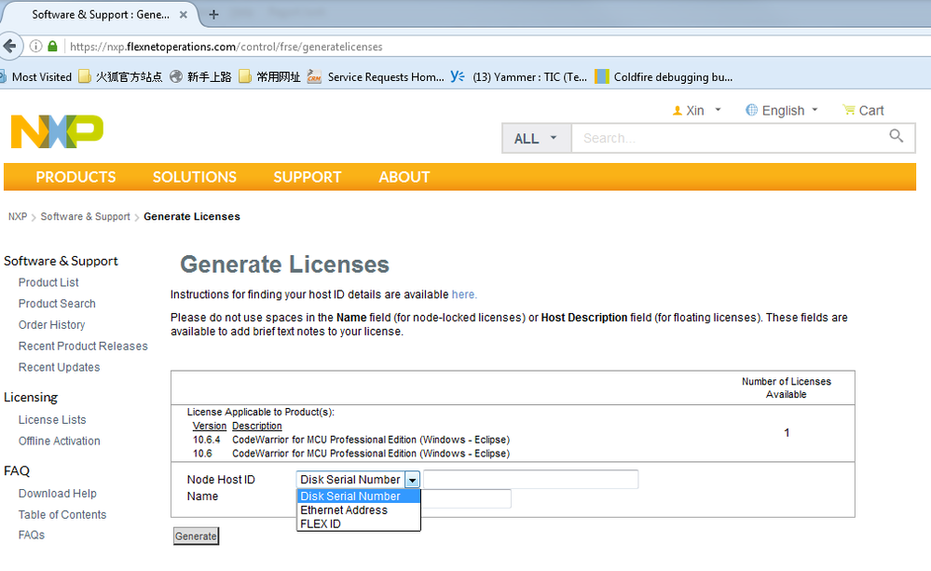This screenshot has width=931, height=571.
Task: Open the 新手上路 bookmark
Action: tap(200, 77)
